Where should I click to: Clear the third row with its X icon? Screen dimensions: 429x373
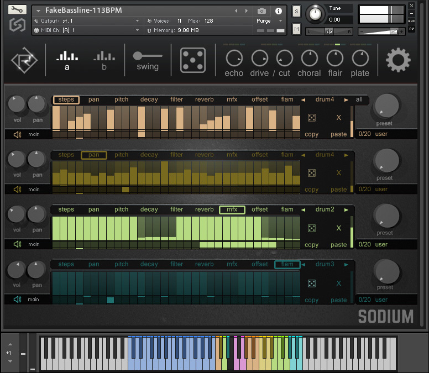point(339,228)
